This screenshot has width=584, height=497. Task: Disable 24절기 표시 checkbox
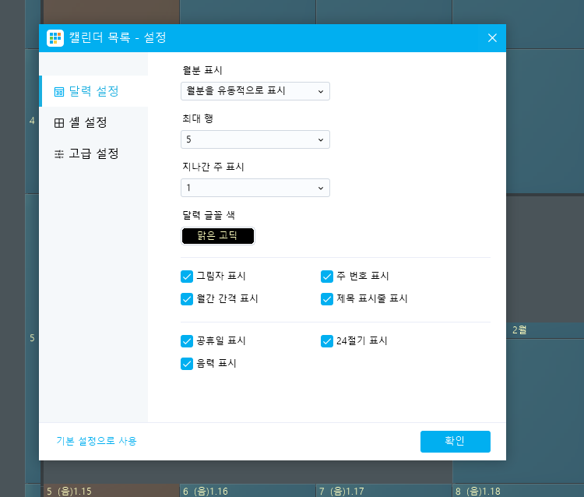pos(327,341)
